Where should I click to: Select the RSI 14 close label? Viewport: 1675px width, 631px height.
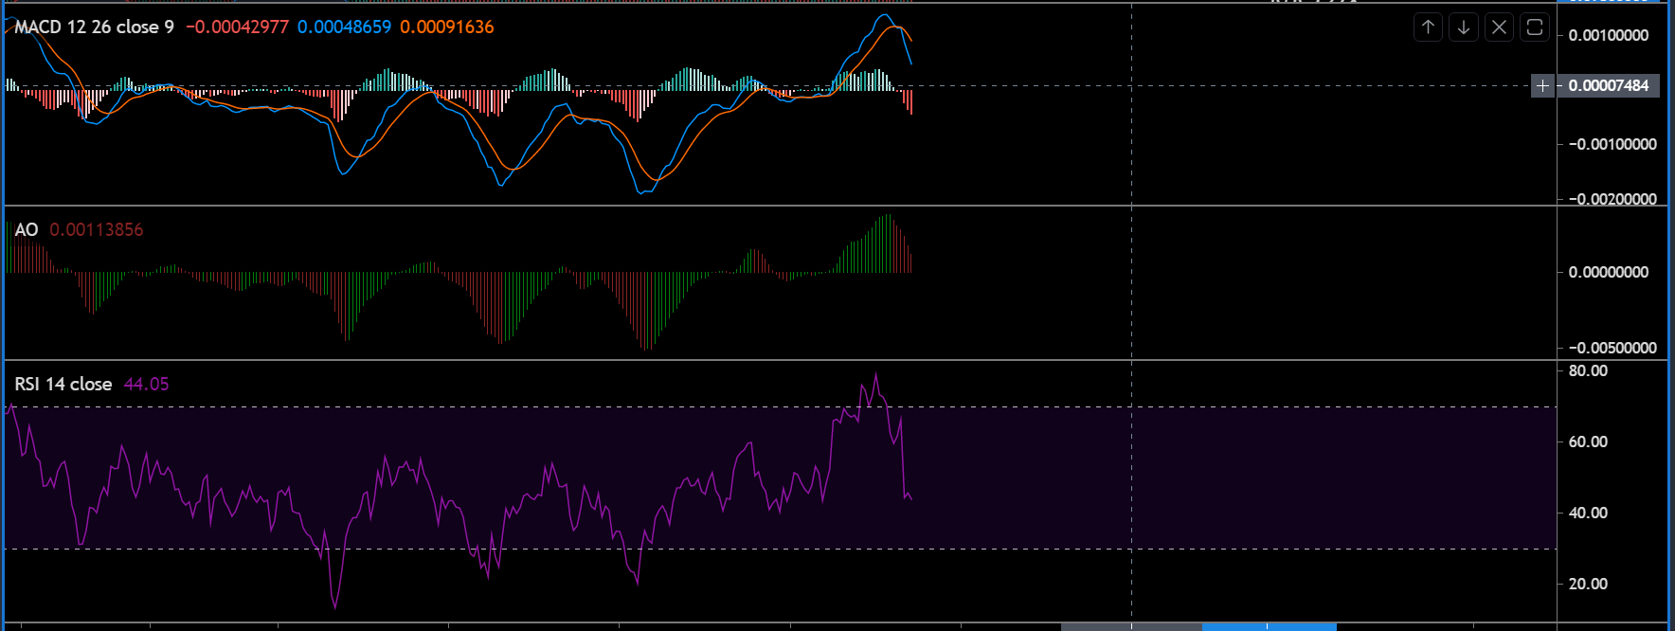pyautogui.click(x=63, y=385)
